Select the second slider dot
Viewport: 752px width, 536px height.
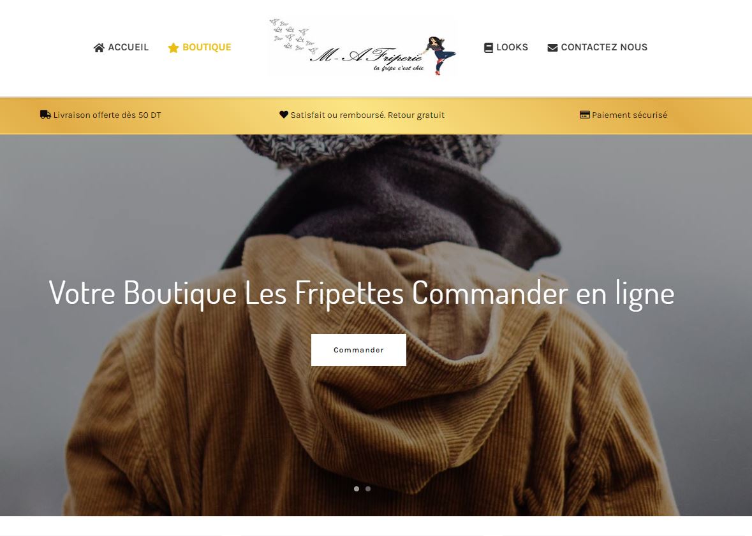pyautogui.click(x=368, y=489)
